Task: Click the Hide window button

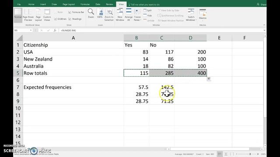Action: 147,16
